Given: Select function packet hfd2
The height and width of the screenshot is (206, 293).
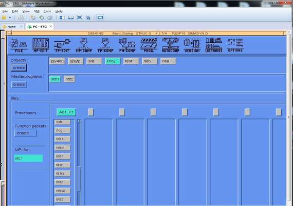Looking at the screenshot, I should [62, 182].
